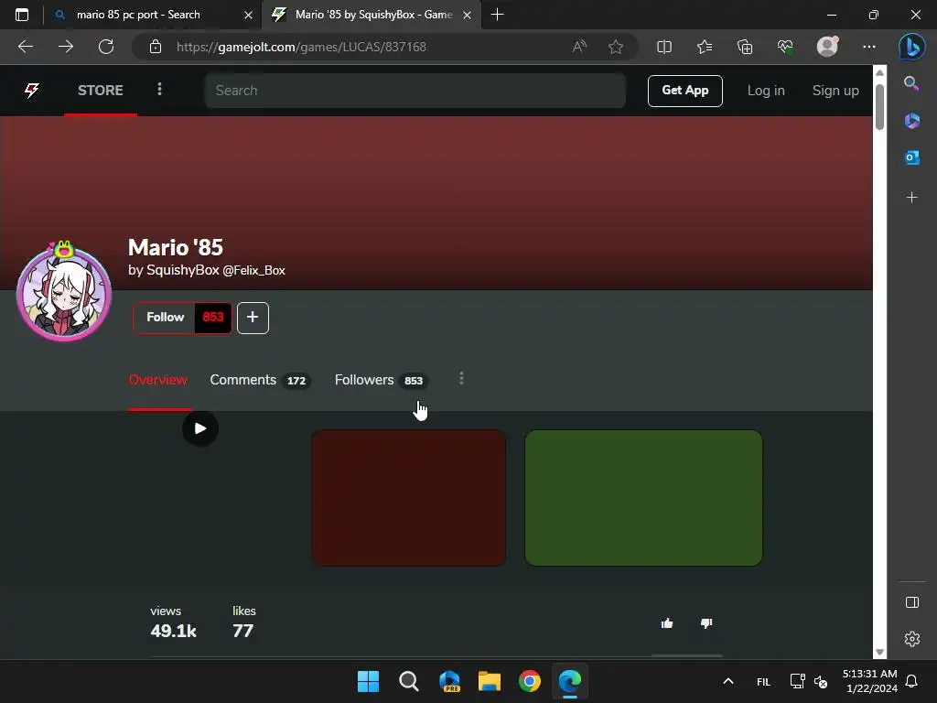The width and height of the screenshot is (937, 703).
Task: Close the Mario '85 by SquishyBox tab
Action: (468, 15)
